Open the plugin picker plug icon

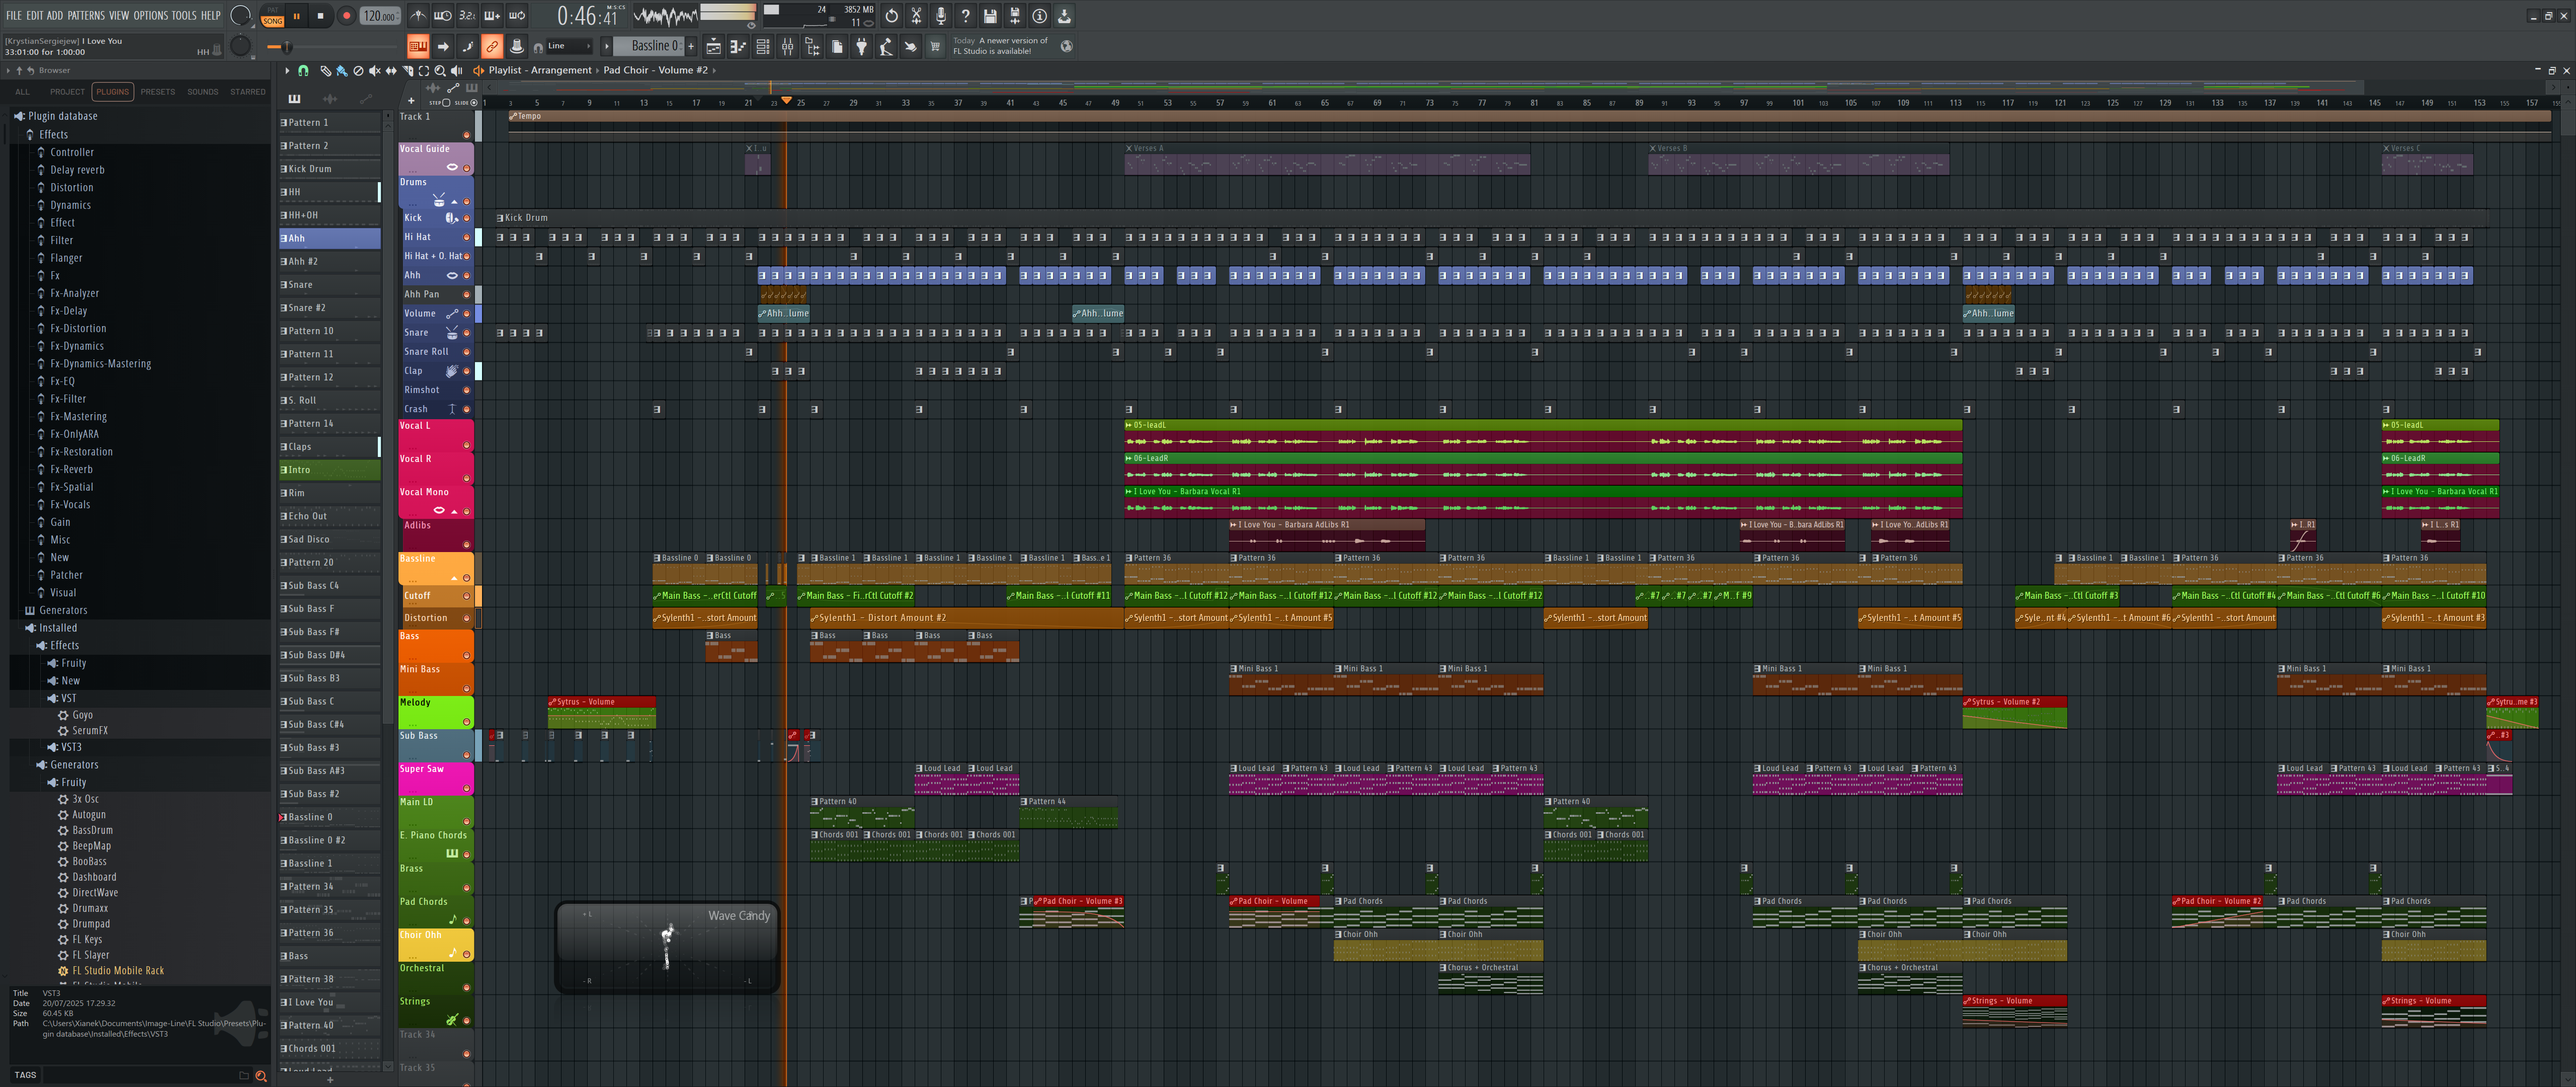tap(861, 46)
